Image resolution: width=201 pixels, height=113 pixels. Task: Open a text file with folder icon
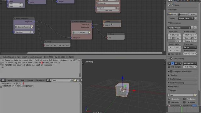[75, 80]
